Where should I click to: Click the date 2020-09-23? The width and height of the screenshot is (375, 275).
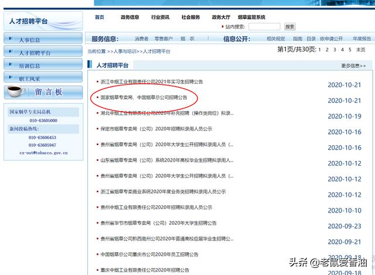(345, 226)
